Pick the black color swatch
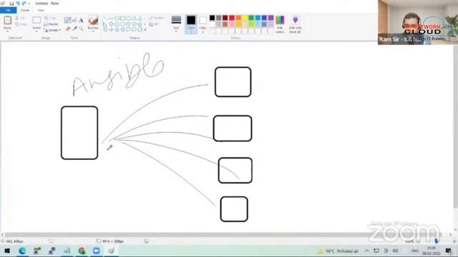 pos(212,18)
